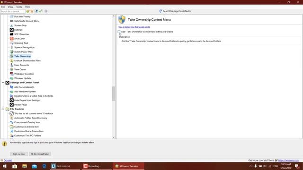Open the orange star bookmarks manager icon
The image size is (303, 170).
tap(32, 11)
